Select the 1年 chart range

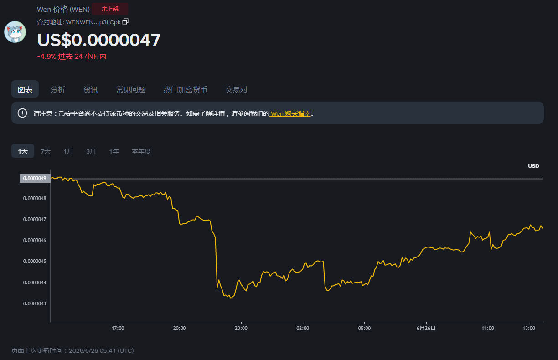coord(114,151)
